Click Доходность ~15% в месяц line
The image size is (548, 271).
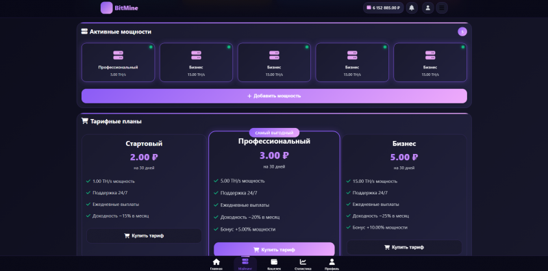pos(121,216)
